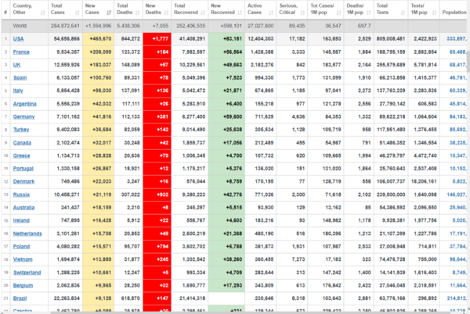This screenshot has height=314, width=470.
Task: Select the Netherlands country link
Action: click(28, 233)
